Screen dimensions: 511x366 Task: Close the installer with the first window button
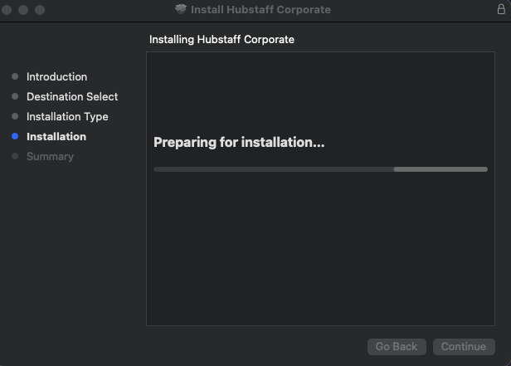point(7,10)
